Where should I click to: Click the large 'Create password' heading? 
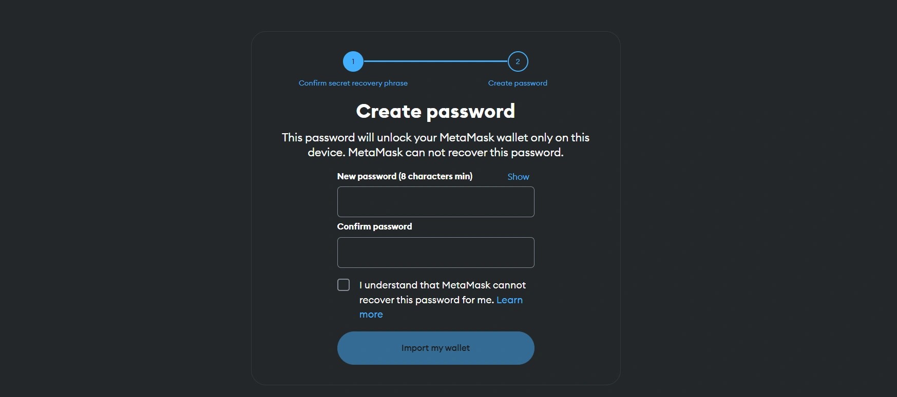435,111
